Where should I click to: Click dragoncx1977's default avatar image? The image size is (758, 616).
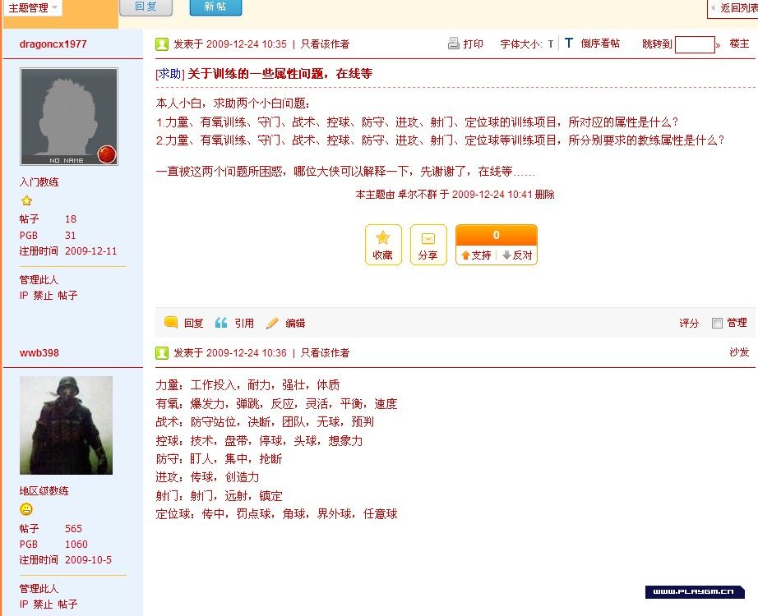point(69,117)
